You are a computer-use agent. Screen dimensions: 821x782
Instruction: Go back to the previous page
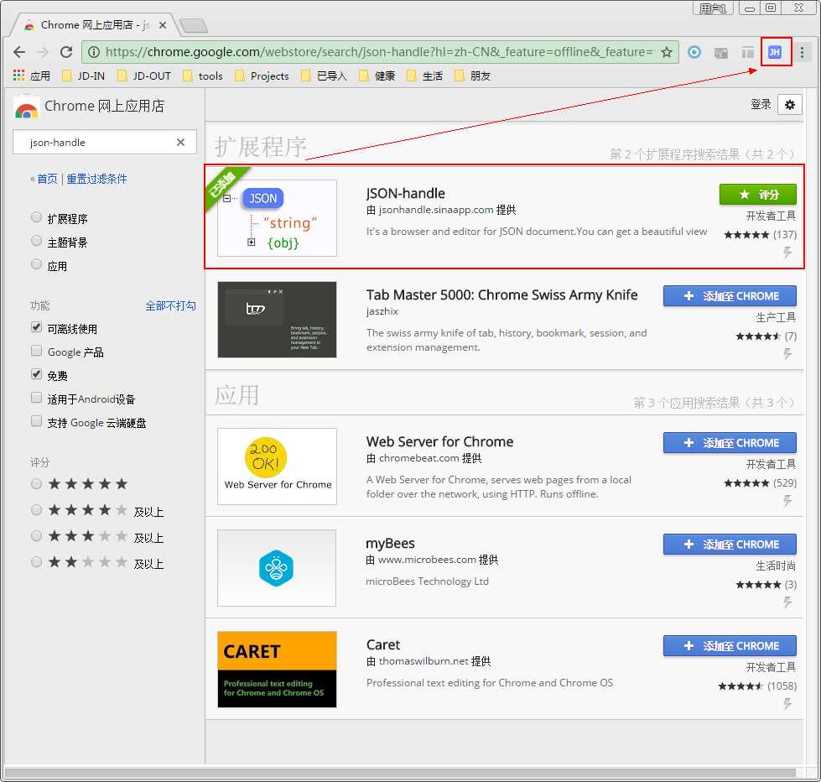(x=19, y=52)
